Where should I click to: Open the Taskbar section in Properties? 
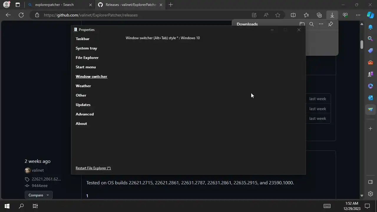82,39
